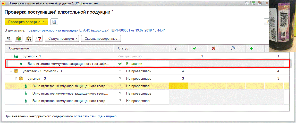Click the box with green plus icon
296x123 pixels.
[19, 39]
